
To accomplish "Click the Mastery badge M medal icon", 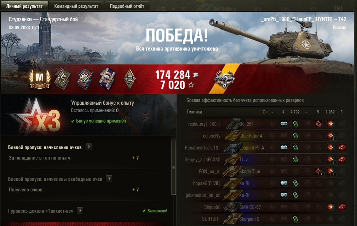I will click(40, 79).
